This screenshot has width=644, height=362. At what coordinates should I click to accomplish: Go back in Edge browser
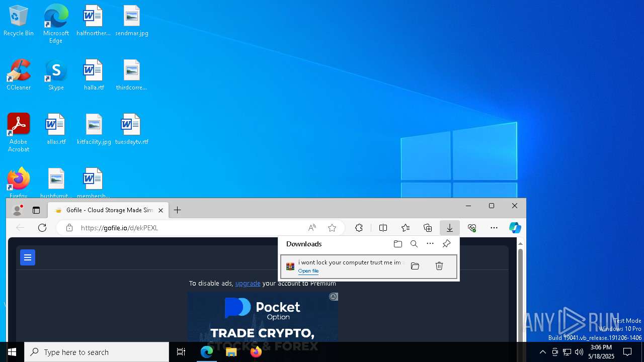pyautogui.click(x=20, y=228)
